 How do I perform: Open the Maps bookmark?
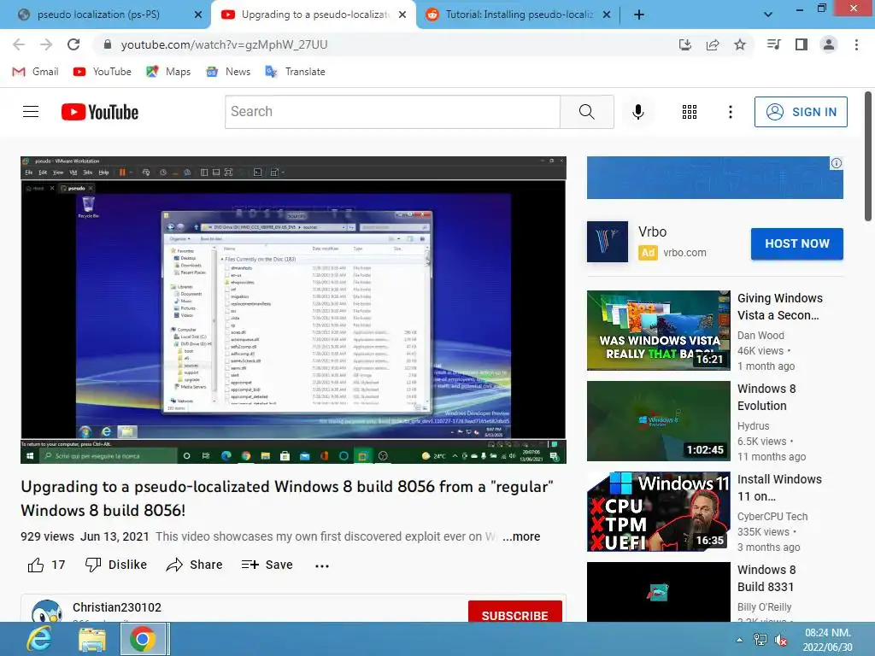tap(168, 72)
